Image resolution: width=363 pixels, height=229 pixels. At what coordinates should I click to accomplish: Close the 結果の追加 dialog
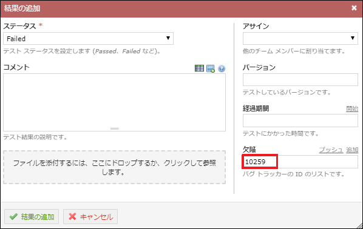pos(354,8)
